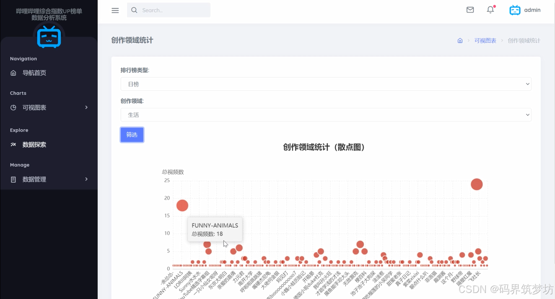Click the sidebar title 哔哩哔哩综合指数UP榜单

(x=49, y=11)
